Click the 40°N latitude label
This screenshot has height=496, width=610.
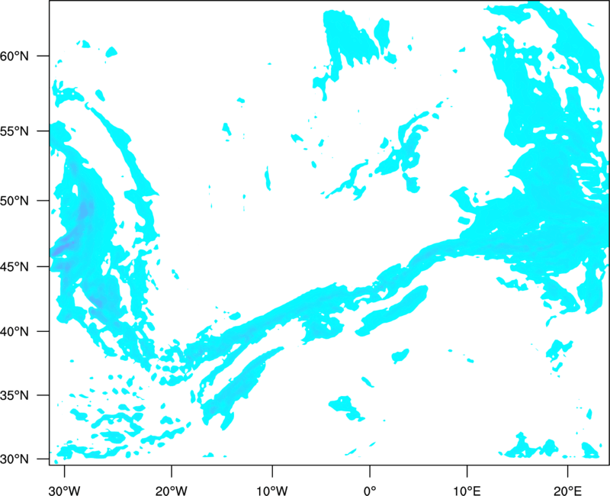click(x=14, y=331)
